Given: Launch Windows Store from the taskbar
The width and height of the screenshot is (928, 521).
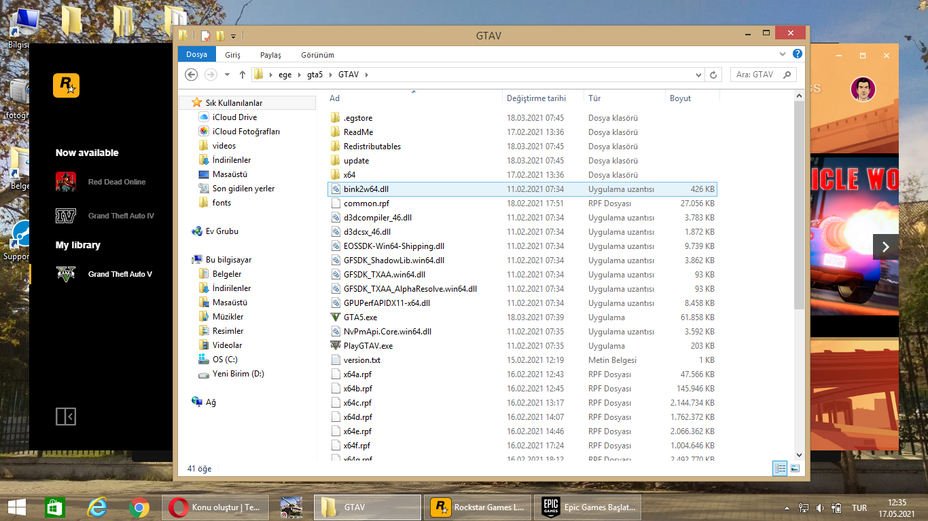Looking at the screenshot, I should coord(54,507).
